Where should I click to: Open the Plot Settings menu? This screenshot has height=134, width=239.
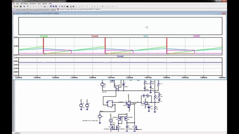pyautogui.click(x=24, y=3)
